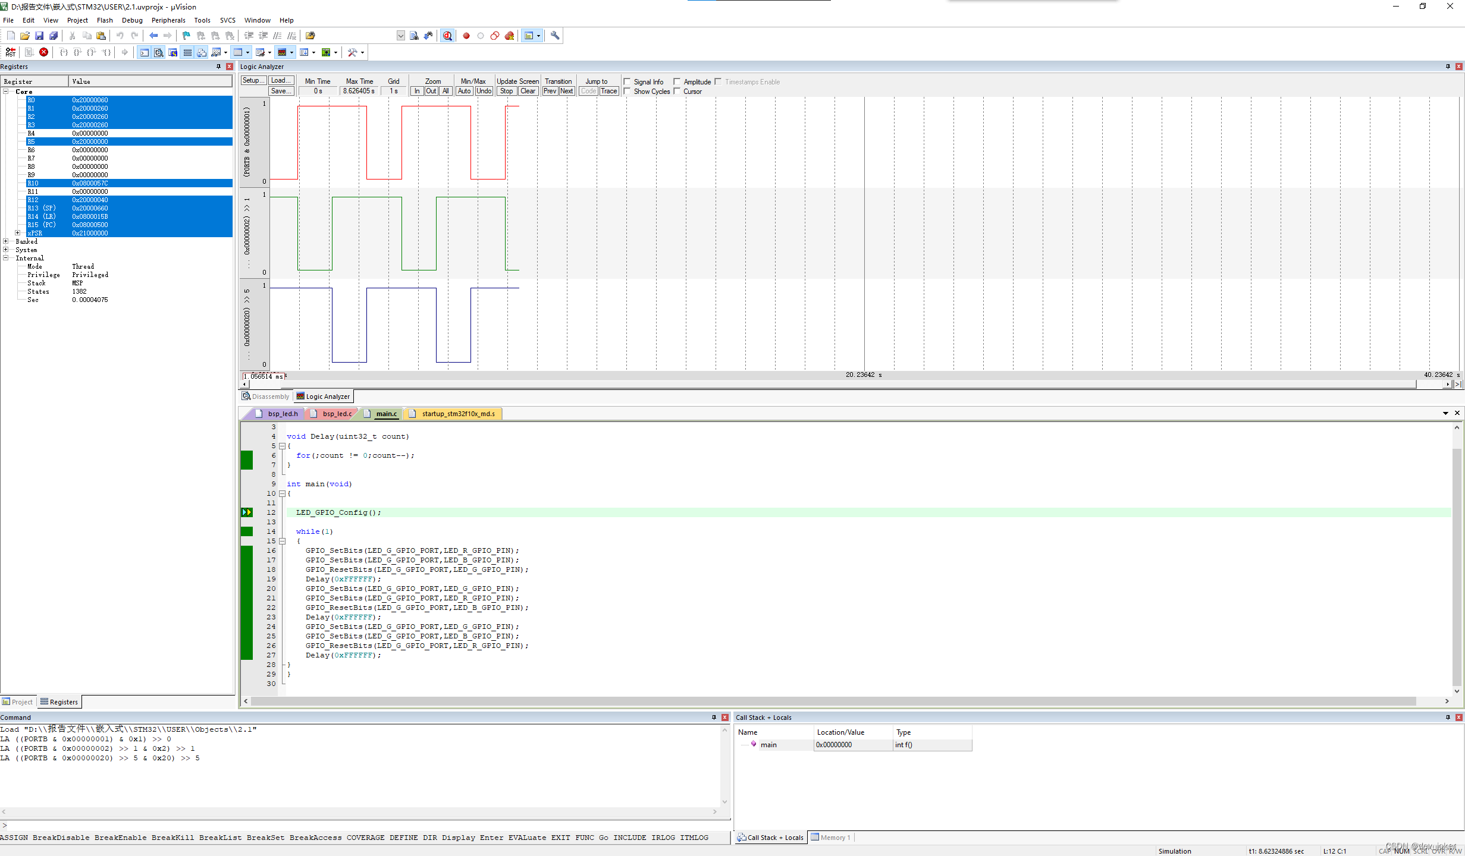The width and height of the screenshot is (1465, 856).
Task: Insert a bookmark with flag icon
Action: (x=186, y=36)
